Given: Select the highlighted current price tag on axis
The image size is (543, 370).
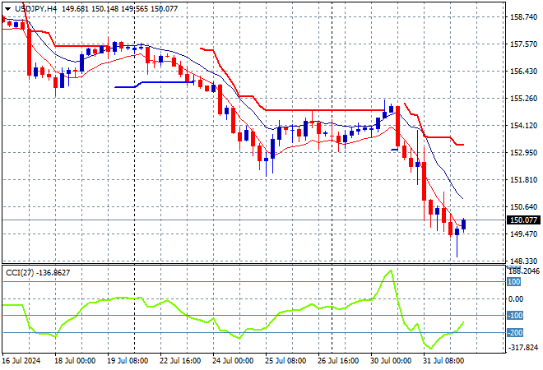Looking at the screenshot, I should [x=523, y=220].
